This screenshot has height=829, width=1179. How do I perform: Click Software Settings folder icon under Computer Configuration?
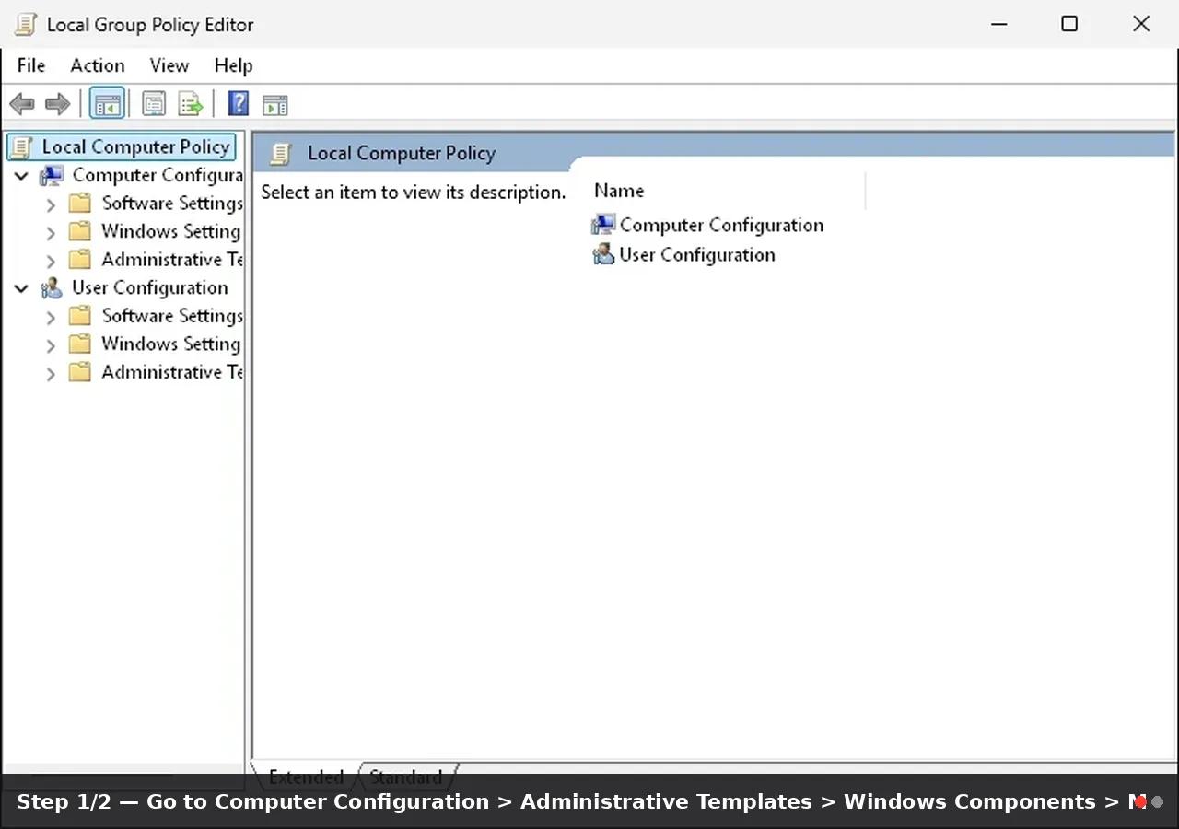tap(80, 203)
